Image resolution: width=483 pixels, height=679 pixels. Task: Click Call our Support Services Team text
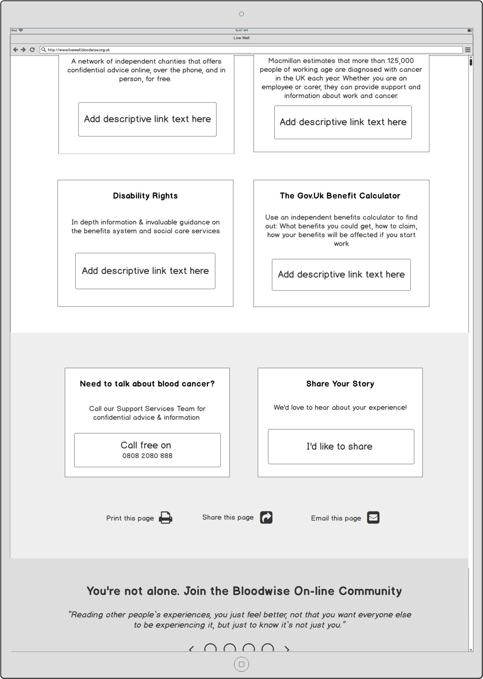pos(147,413)
